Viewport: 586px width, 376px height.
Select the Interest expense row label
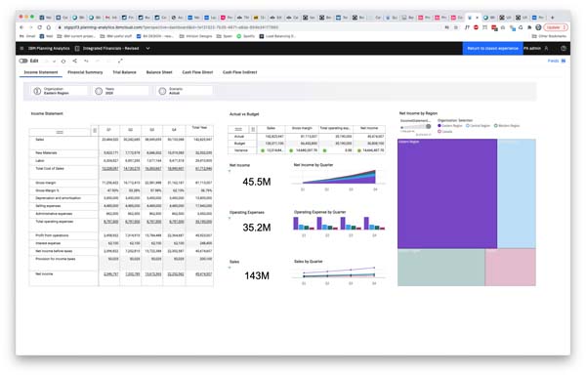tap(48, 243)
